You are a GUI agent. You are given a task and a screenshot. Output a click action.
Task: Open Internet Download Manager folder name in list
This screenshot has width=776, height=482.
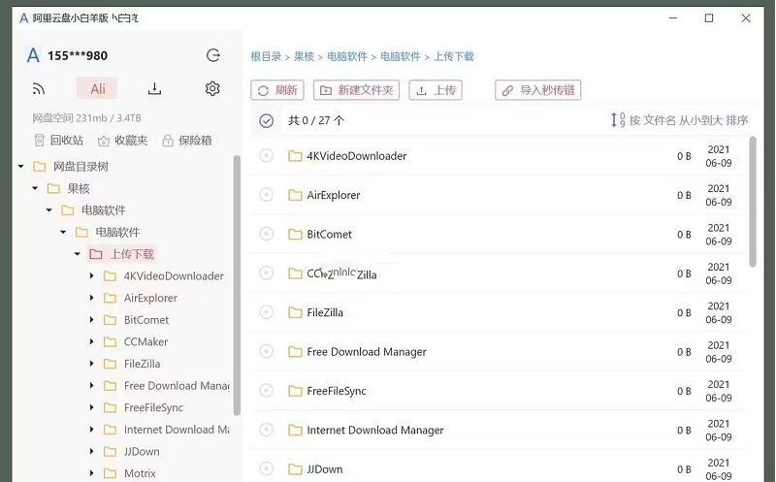[375, 430]
